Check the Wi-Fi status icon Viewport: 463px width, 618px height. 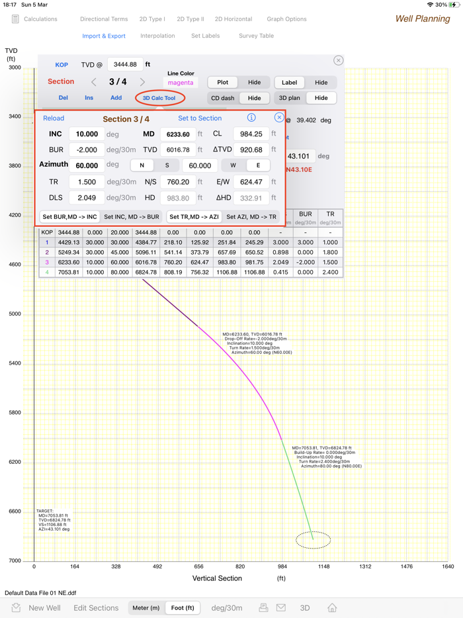pos(431,5)
